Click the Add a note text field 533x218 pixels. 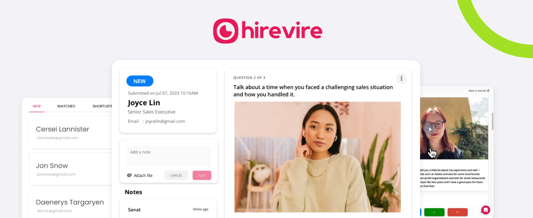coord(169,156)
